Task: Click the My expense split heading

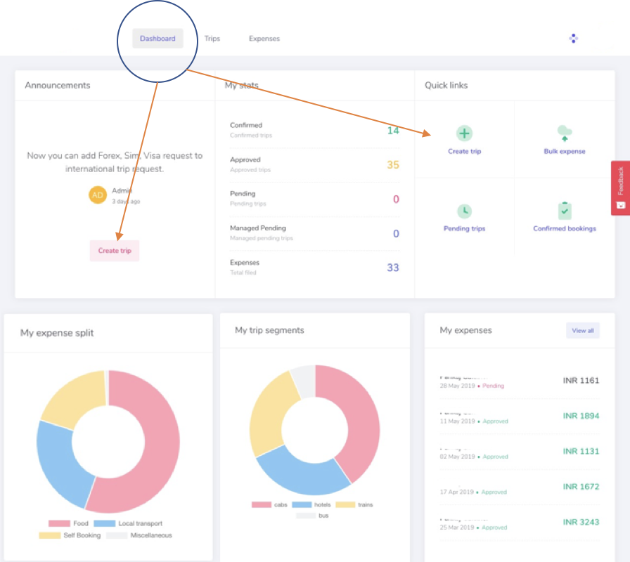Action: click(x=57, y=333)
